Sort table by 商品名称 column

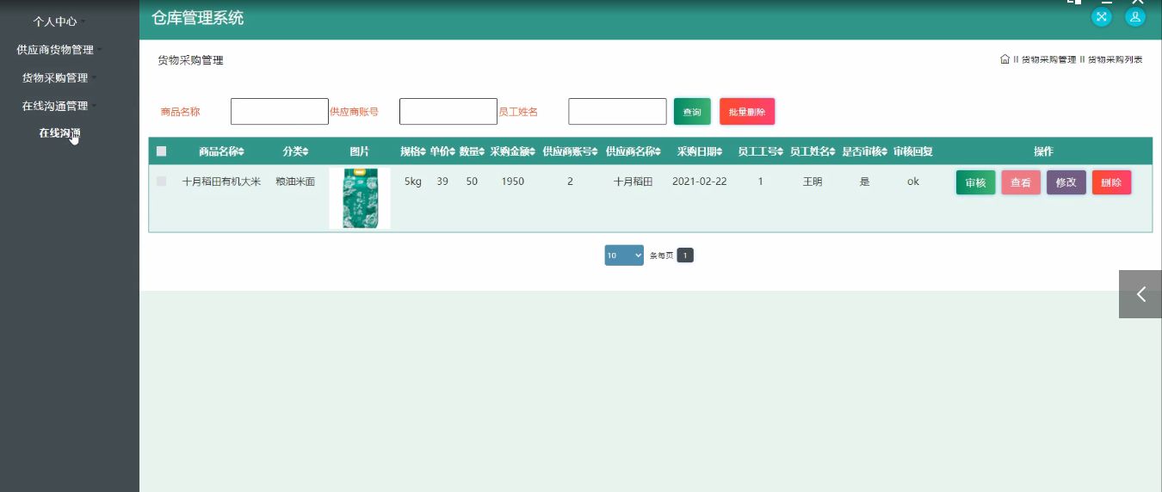tap(221, 151)
